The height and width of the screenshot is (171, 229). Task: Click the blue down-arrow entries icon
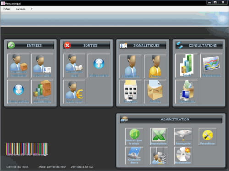click(18, 92)
